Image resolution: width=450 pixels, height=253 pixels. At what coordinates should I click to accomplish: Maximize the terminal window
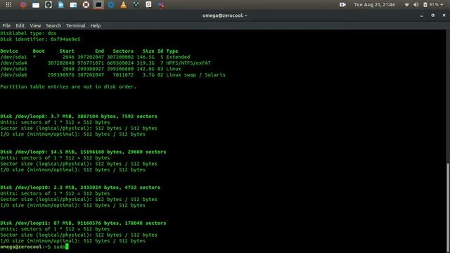(433, 15)
